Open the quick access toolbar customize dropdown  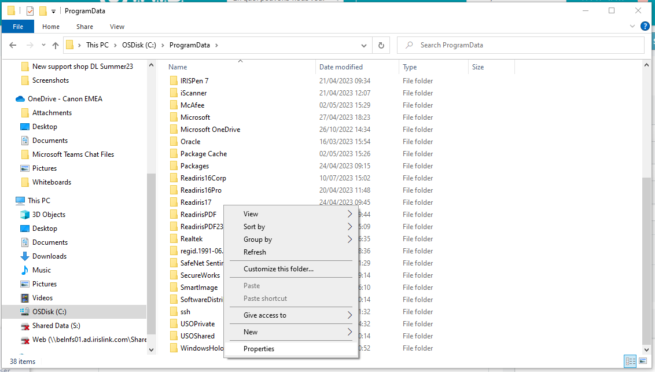click(54, 11)
